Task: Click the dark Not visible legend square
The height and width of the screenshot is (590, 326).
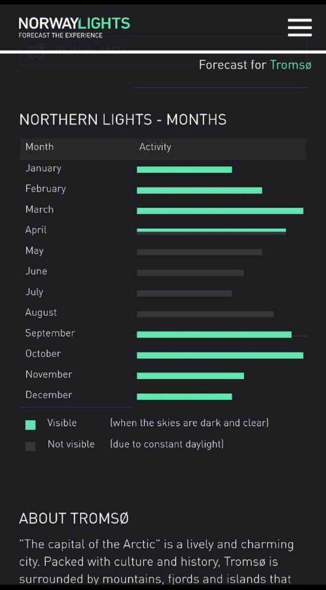Action: 30,446
